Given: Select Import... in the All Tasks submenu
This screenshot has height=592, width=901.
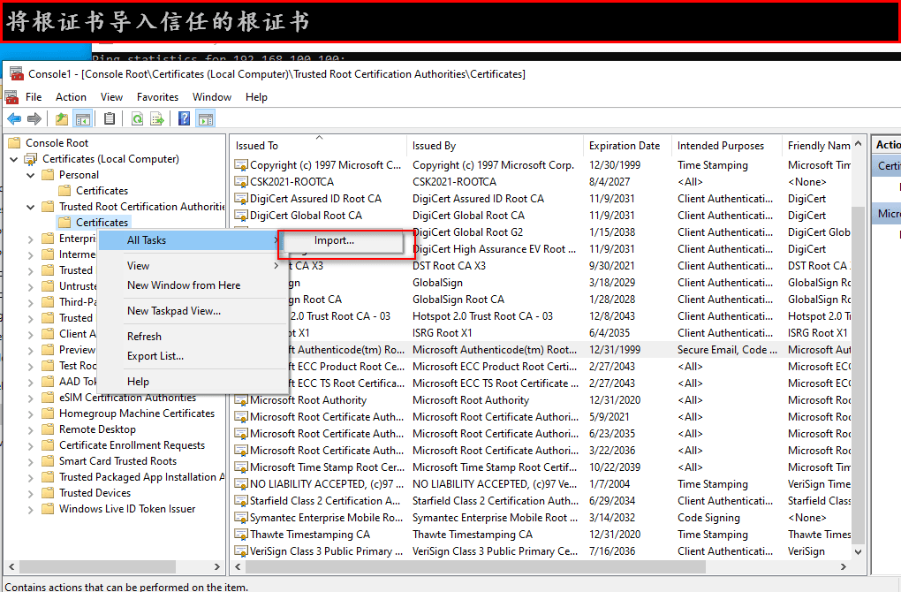Looking at the screenshot, I should point(334,240).
